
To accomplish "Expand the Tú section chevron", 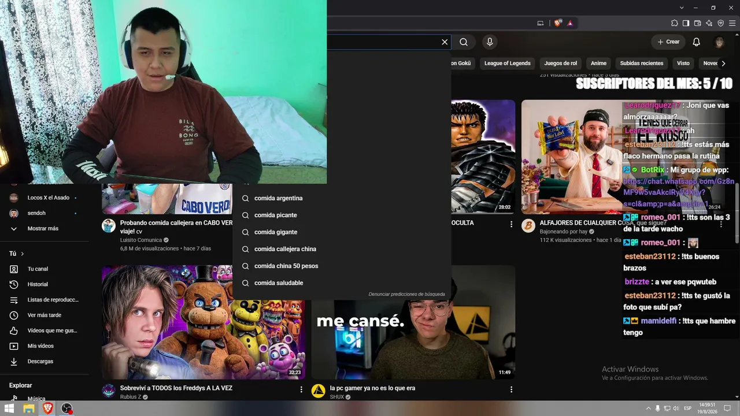I will click(x=23, y=254).
